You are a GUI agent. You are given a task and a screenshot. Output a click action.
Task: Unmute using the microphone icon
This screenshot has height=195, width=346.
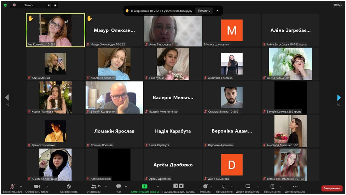coord(12,187)
